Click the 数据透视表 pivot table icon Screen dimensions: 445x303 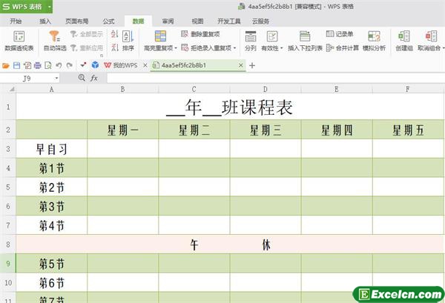point(19,36)
